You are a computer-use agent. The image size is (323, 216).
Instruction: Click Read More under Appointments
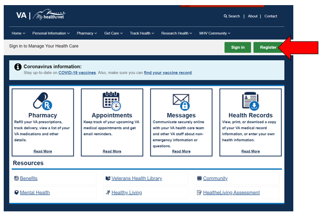point(112,151)
